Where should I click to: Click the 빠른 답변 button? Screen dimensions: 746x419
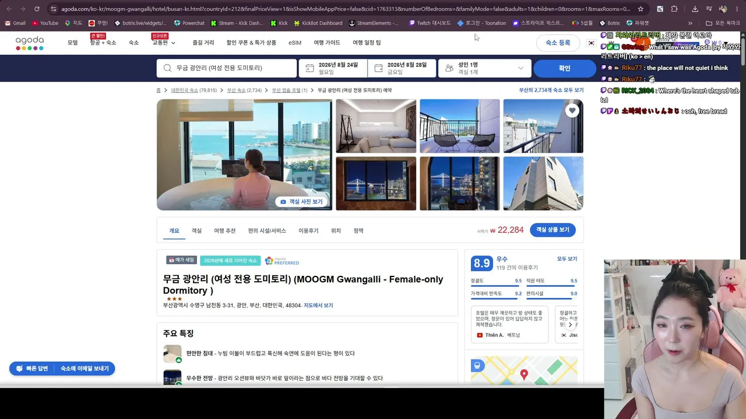pos(33,368)
